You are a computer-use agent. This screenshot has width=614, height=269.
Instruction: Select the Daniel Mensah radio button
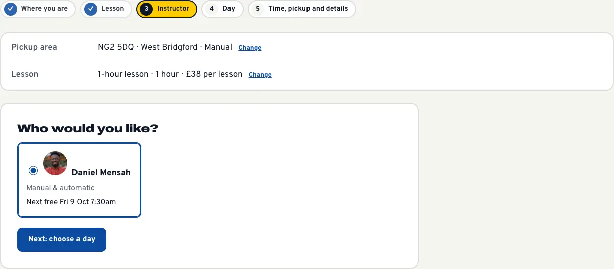click(x=33, y=171)
